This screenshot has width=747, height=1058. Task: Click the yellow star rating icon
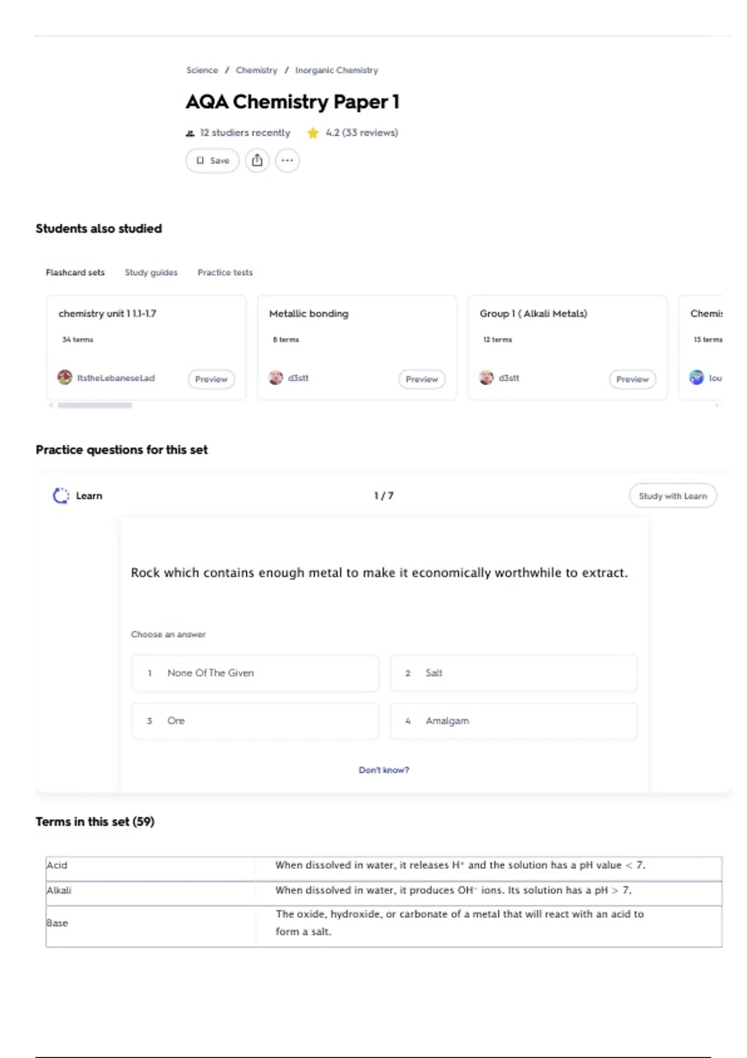[x=312, y=133]
